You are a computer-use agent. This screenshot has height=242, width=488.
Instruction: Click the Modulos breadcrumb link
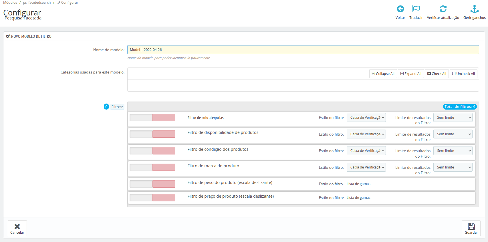(10, 3)
